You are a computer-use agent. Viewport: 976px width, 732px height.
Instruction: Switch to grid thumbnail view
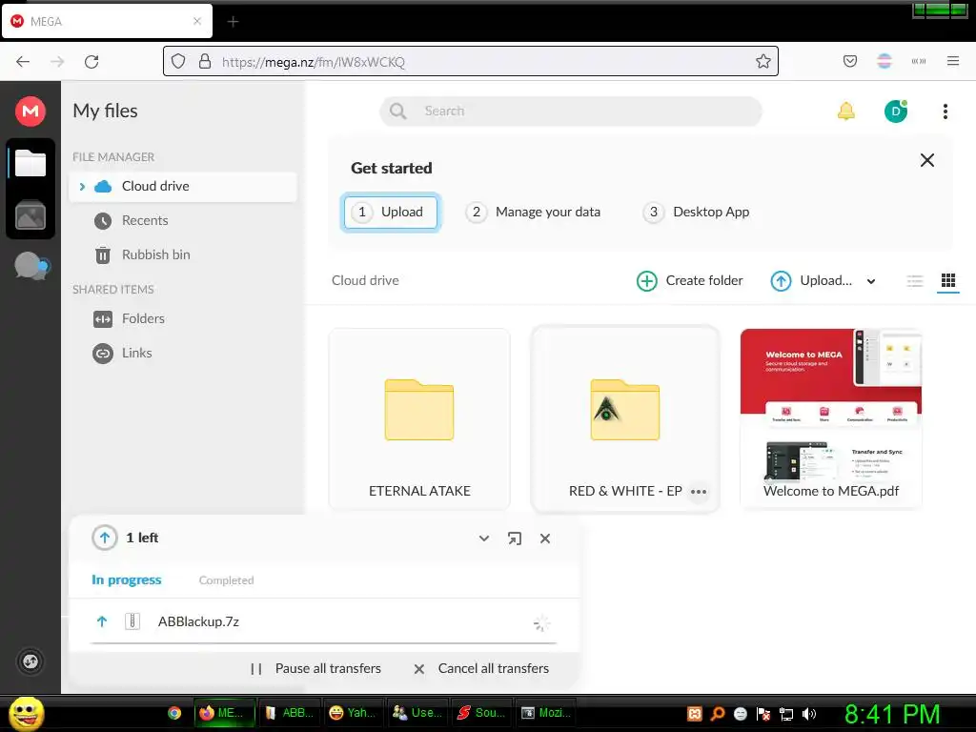pos(948,281)
